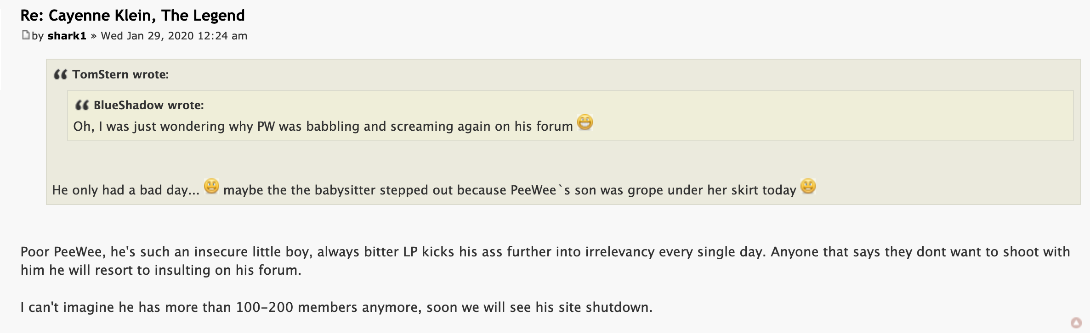Click the post timestamp Wed Jan 29, 2020

(174, 36)
